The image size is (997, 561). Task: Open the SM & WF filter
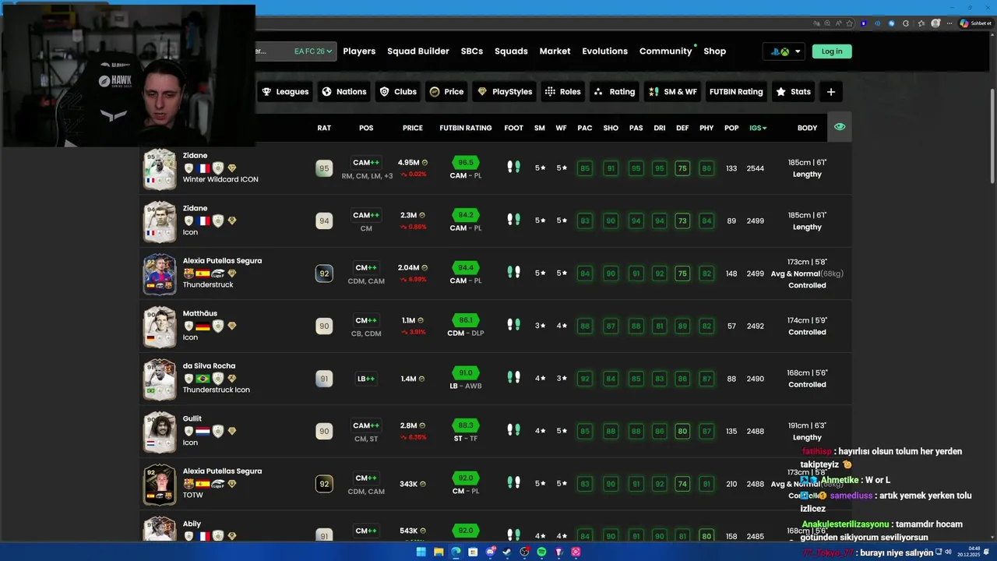click(x=673, y=92)
